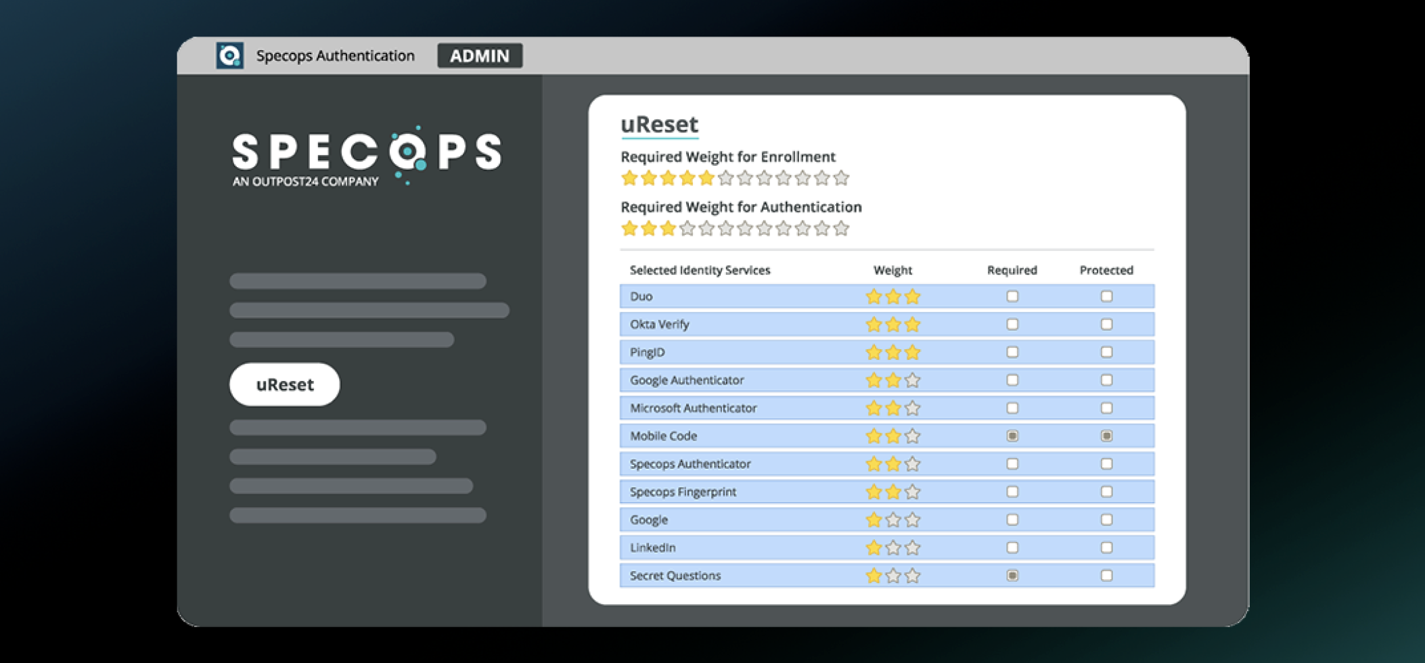Screen dimensions: 1425x663
Task: Click Microsoft Authenticator's second weight star
Action: coord(893,408)
